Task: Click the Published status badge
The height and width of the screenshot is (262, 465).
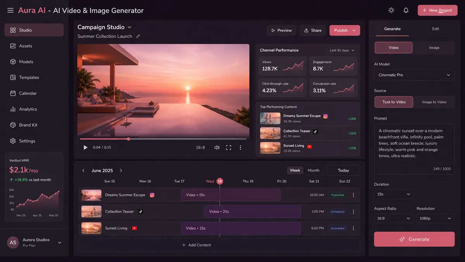Action: coord(338,195)
